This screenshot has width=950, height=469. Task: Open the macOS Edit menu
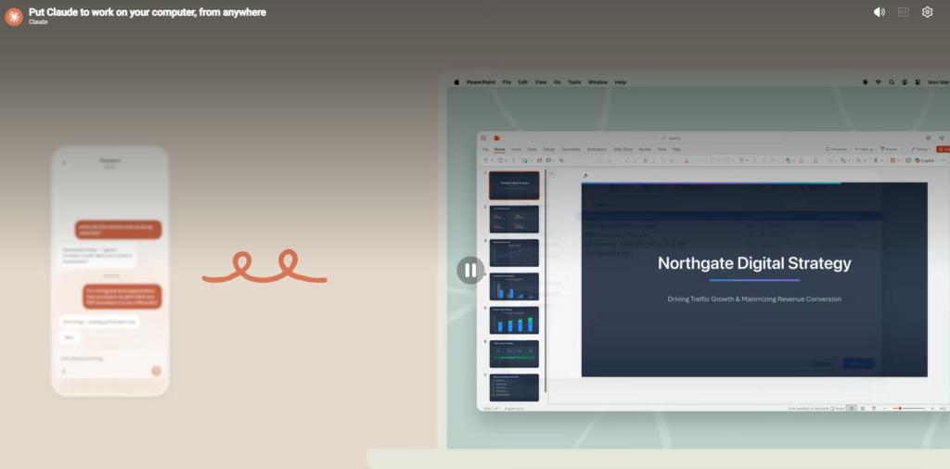pyautogui.click(x=523, y=82)
